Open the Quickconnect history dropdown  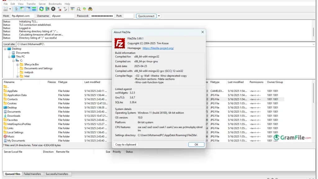point(159,16)
